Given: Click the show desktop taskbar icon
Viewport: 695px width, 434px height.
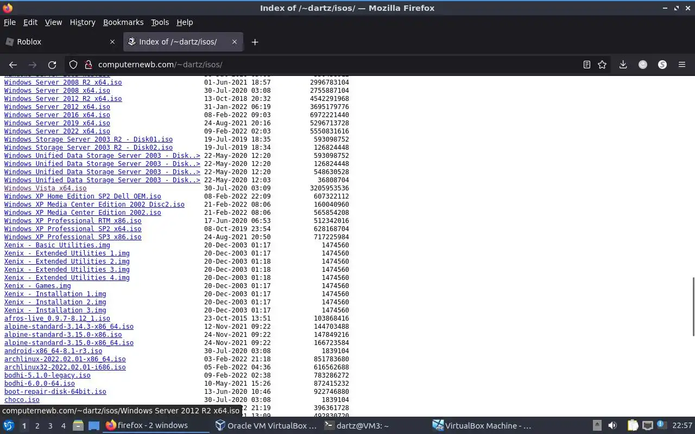Looking at the screenshot, I should point(94,425).
